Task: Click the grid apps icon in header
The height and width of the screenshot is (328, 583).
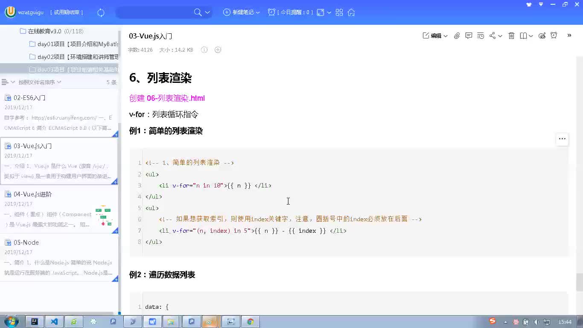Action: pyautogui.click(x=339, y=12)
